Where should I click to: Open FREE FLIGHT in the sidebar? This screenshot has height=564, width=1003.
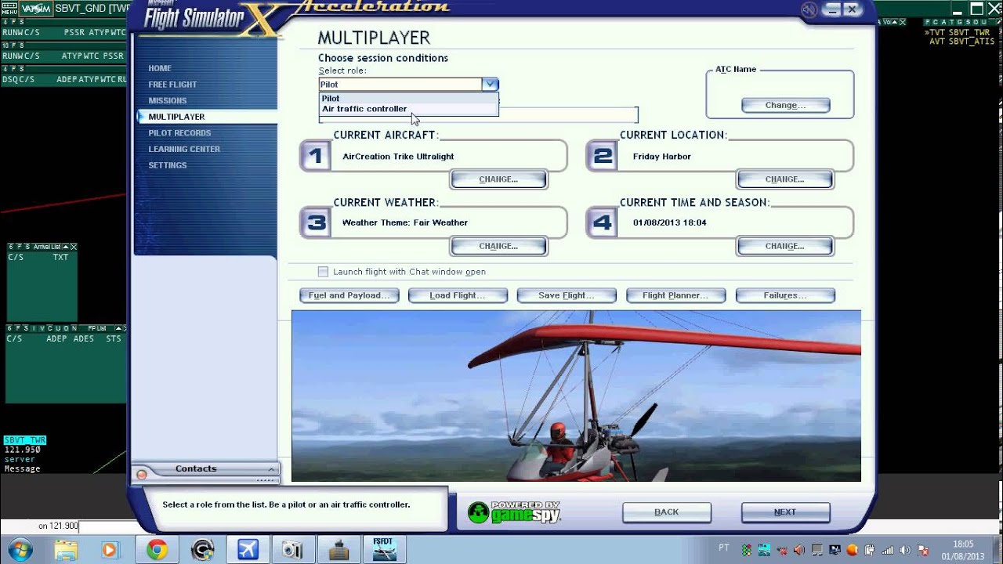point(172,85)
